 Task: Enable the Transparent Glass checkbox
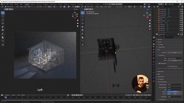pyautogui.click(x=168, y=66)
